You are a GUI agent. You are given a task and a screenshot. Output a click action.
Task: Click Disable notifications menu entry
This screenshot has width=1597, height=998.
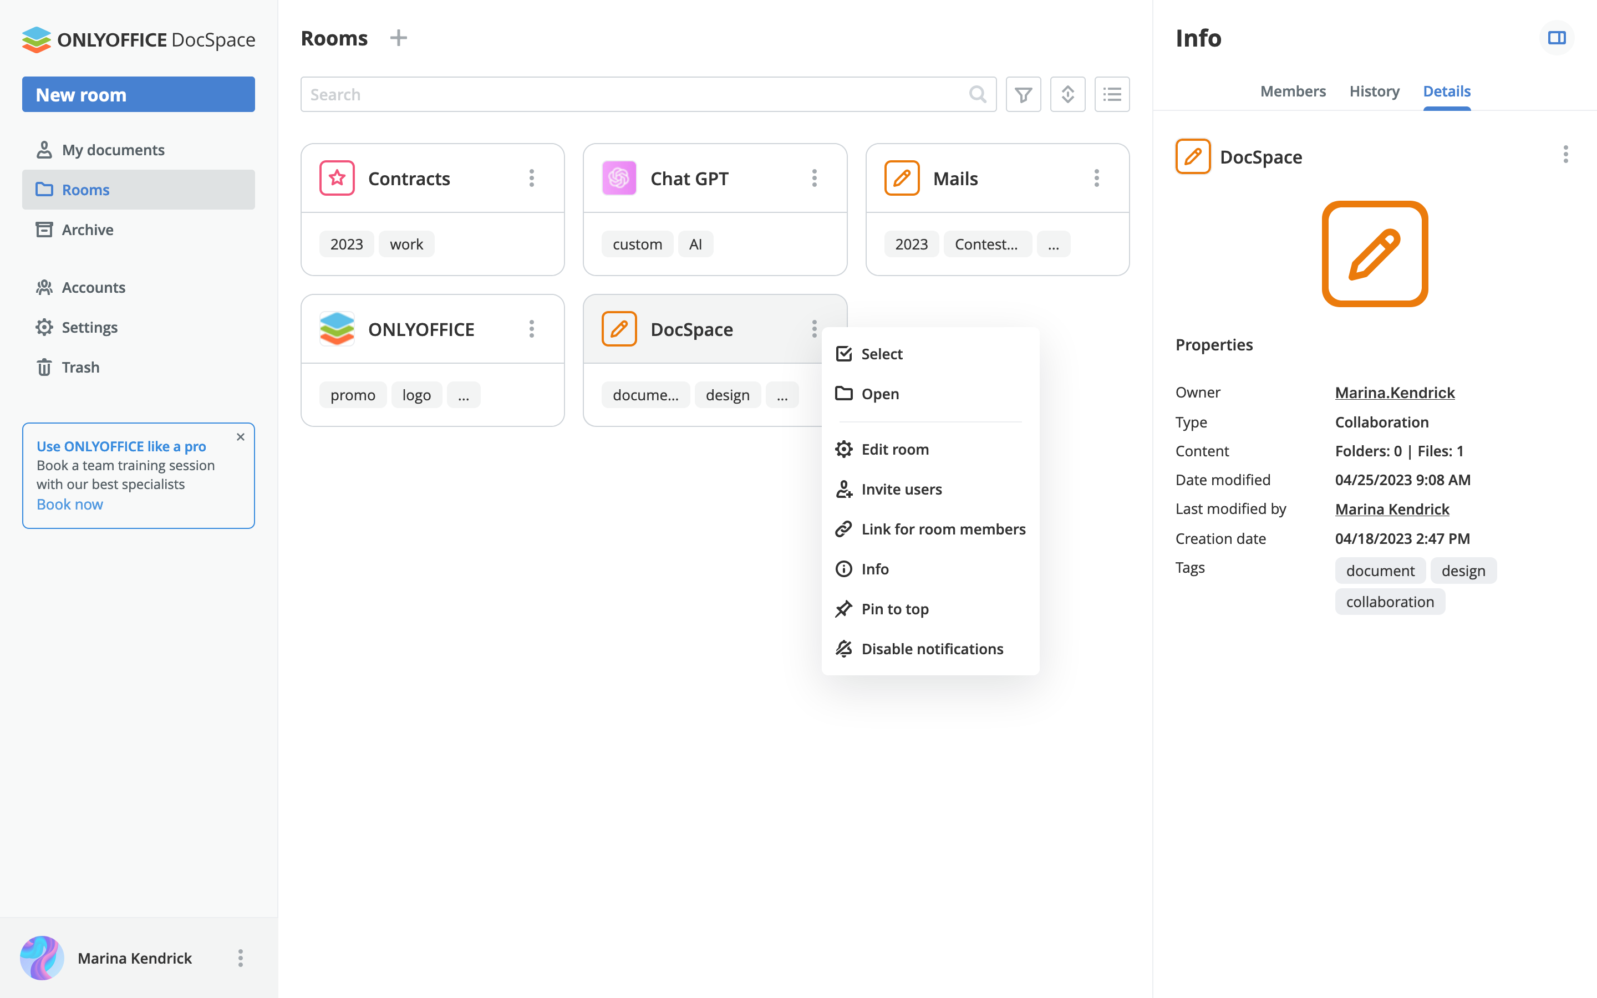coord(932,649)
